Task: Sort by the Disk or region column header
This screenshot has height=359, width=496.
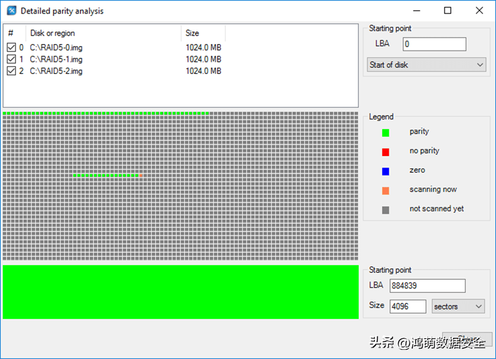Action: pyautogui.click(x=103, y=33)
